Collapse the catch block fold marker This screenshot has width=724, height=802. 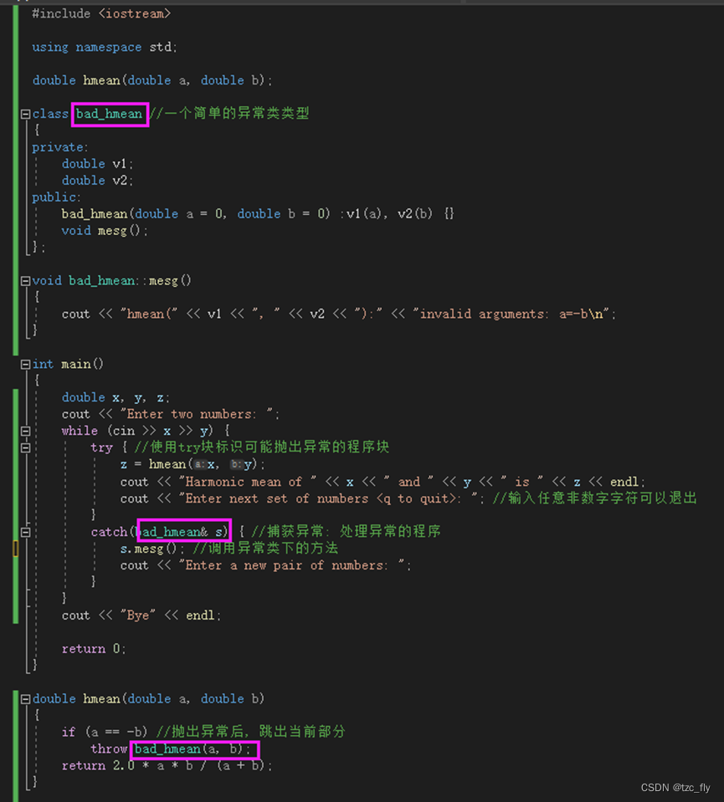click(25, 533)
